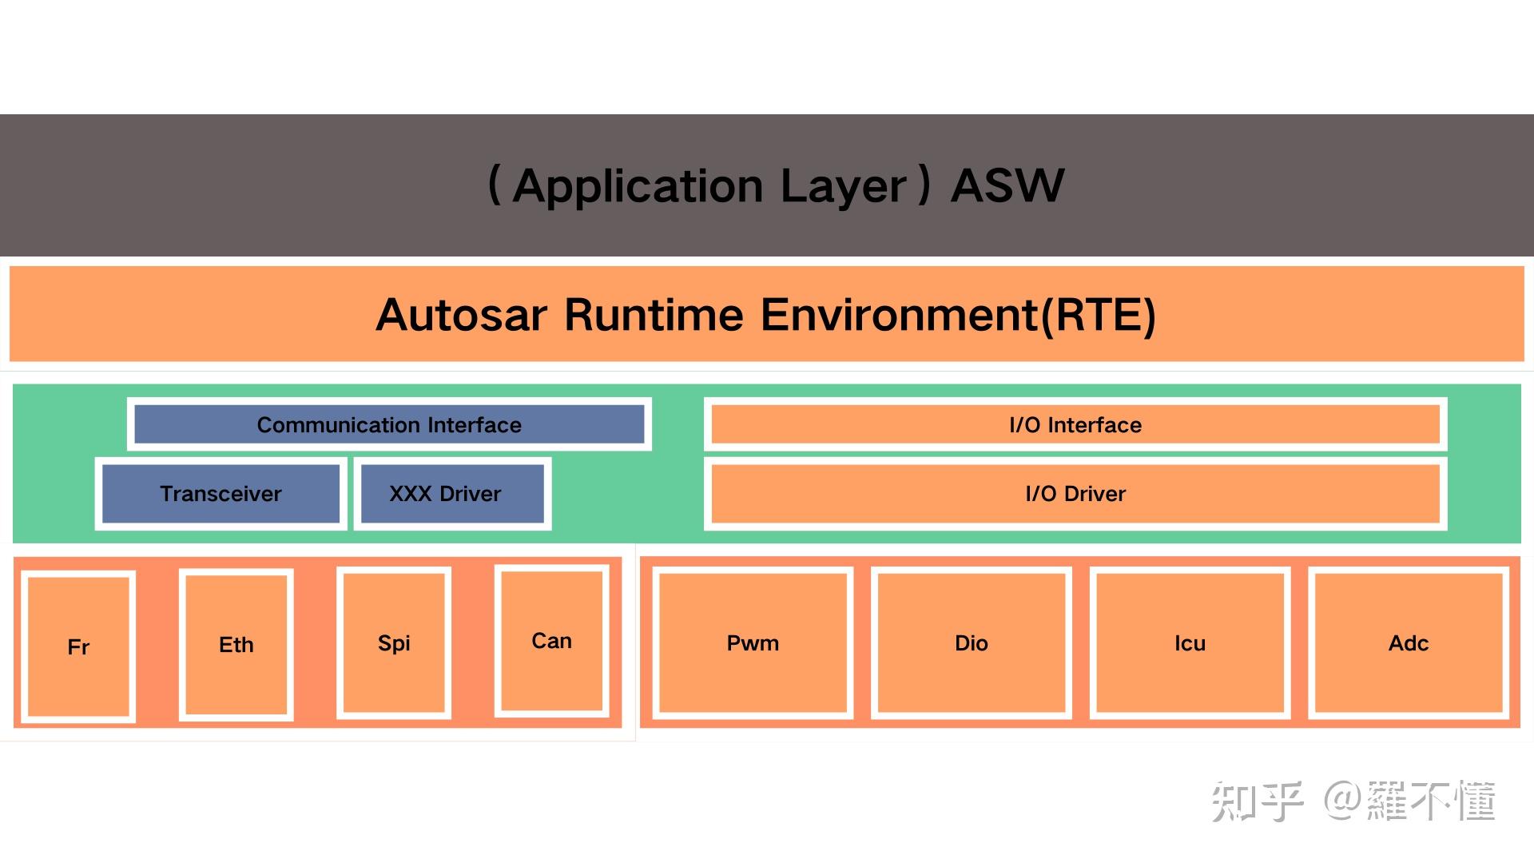Select the Autosar Runtime Environment (RTE) bar
The height and width of the screenshot is (863, 1534).
pos(767,314)
